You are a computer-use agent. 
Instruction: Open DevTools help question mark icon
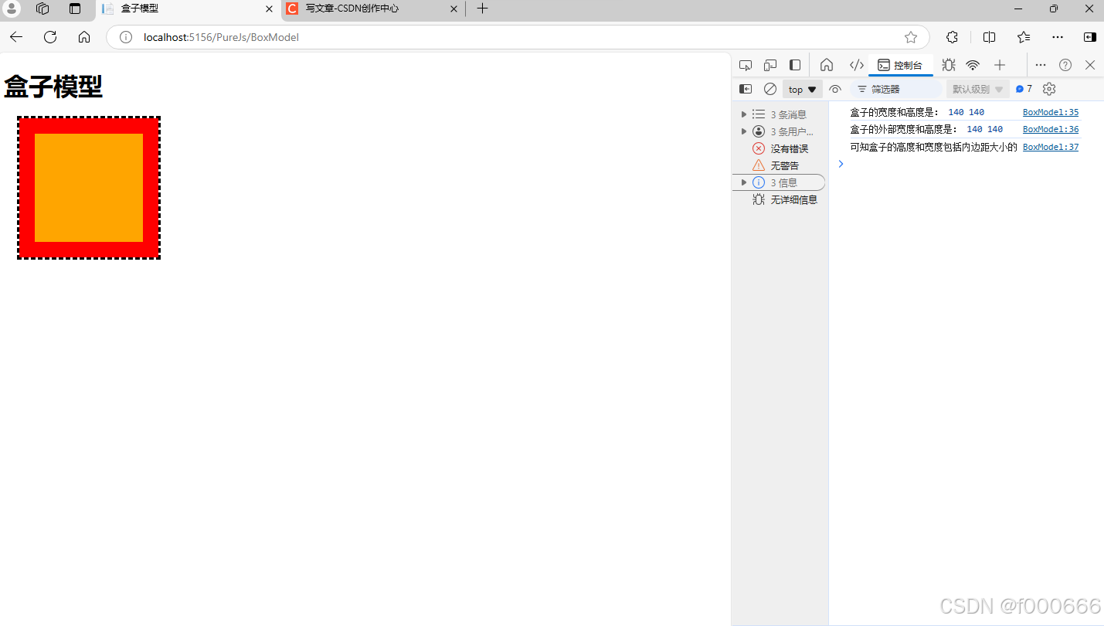pos(1065,65)
